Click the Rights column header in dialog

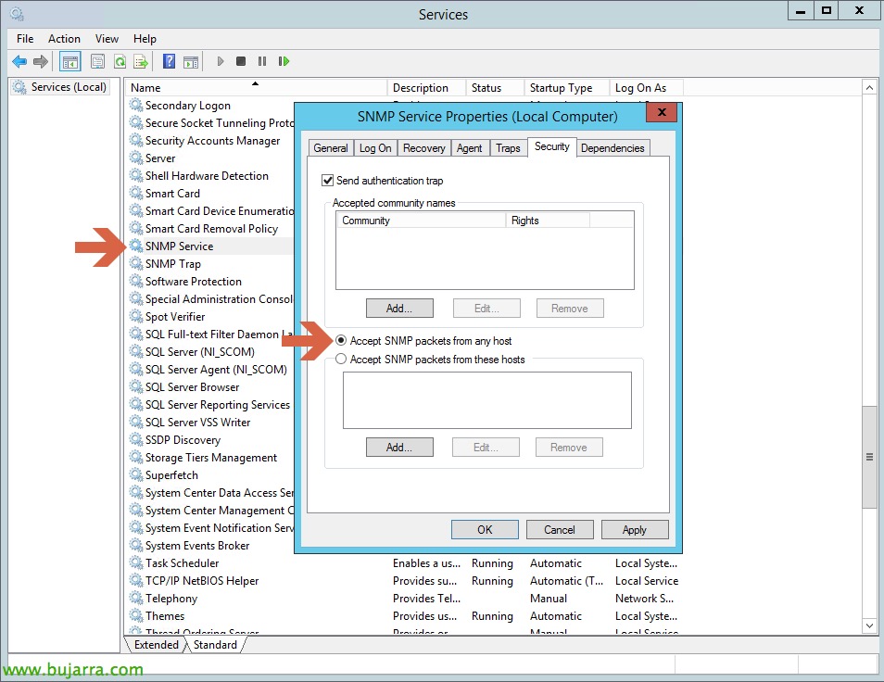point(548,221)
